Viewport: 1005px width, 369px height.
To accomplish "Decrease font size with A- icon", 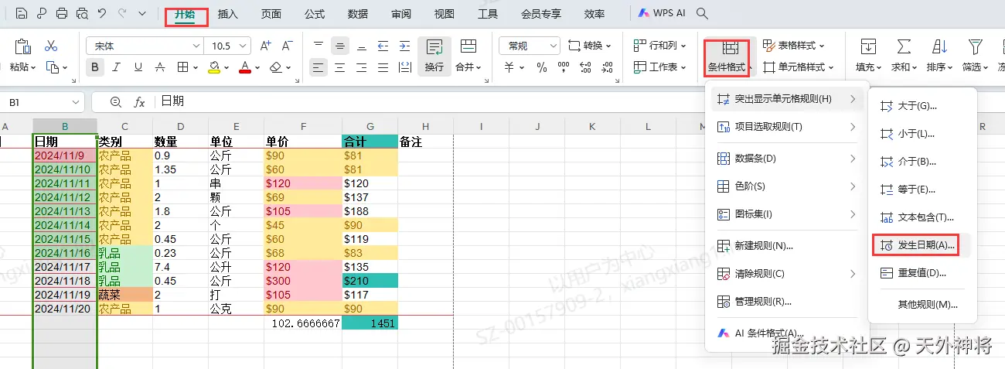I will (286, 46).
